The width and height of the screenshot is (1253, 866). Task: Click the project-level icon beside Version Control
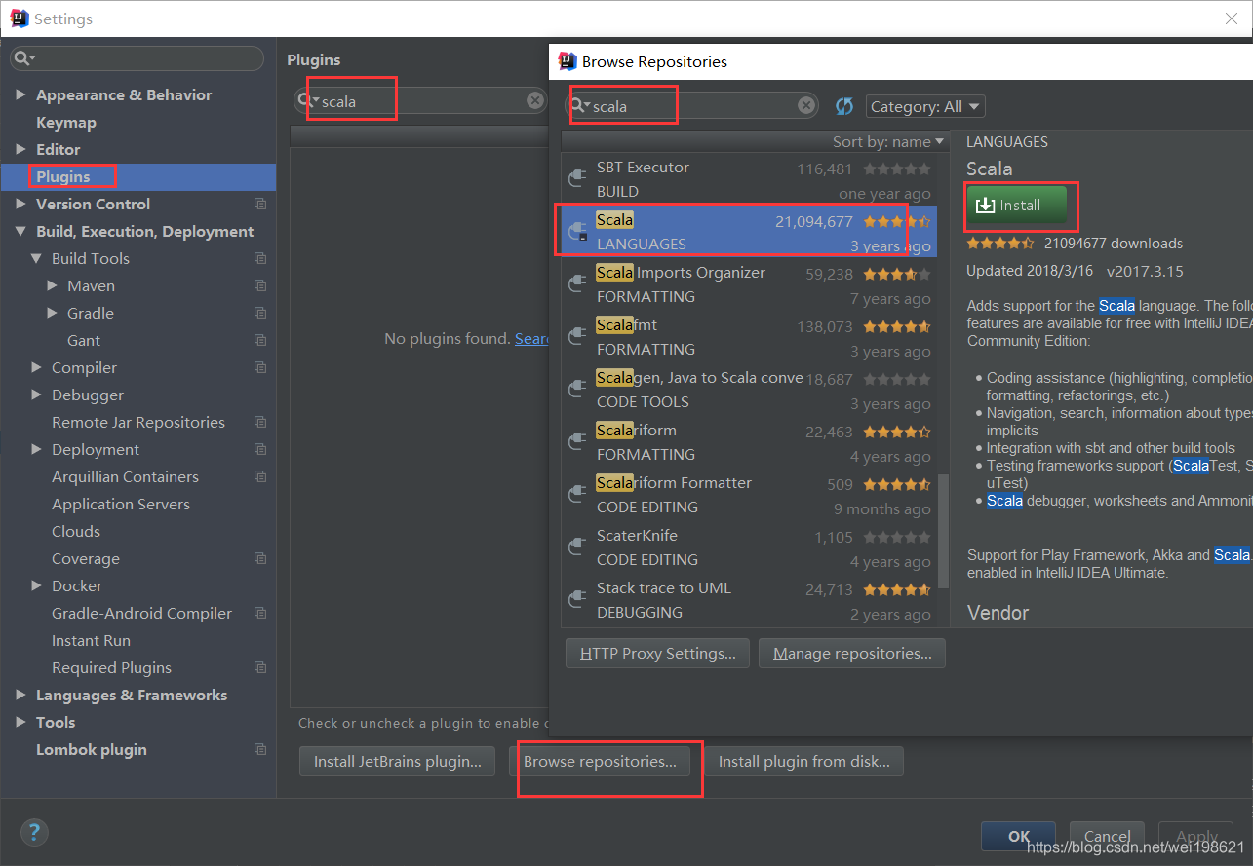260,204
